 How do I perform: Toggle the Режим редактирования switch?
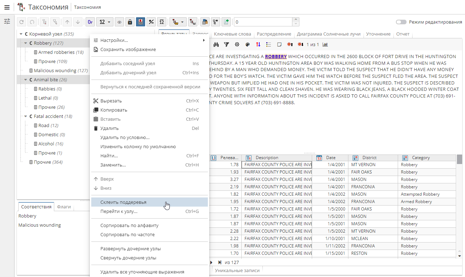click(x=401, y=22)
